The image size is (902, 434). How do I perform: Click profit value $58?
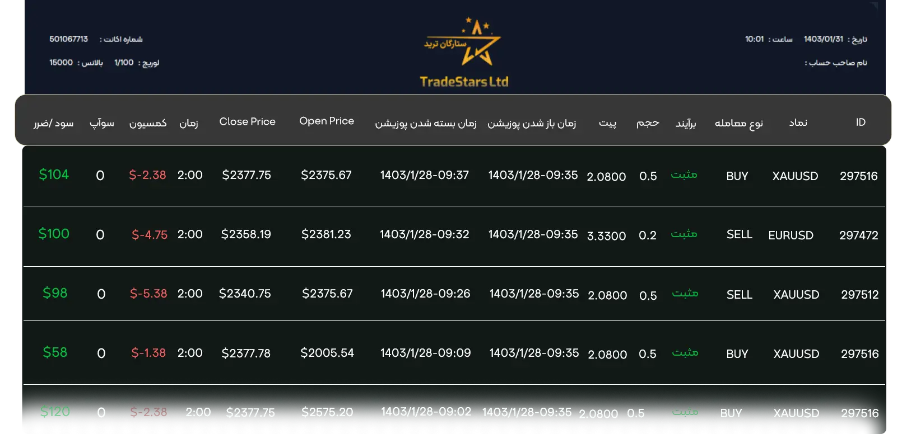pyautogui.click(x=55, y=352)
